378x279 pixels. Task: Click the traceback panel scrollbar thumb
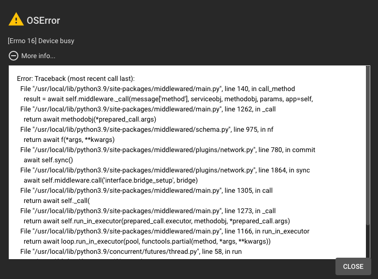pyautogui.click(x=368, y=145)
